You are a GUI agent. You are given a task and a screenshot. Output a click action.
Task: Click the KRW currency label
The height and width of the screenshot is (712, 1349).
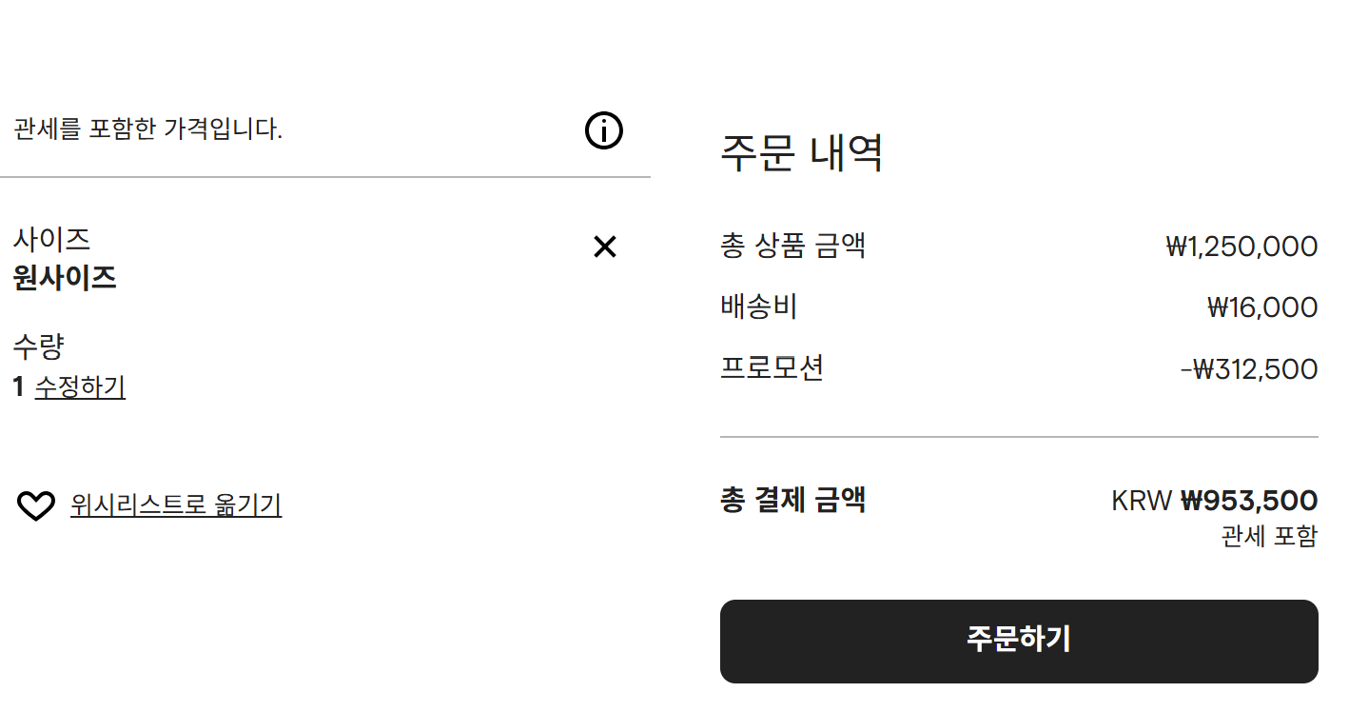point(1141,500)
